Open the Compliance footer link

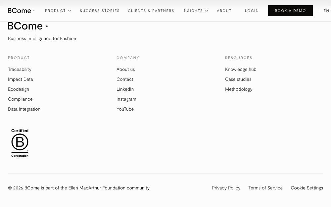[20, 99]
